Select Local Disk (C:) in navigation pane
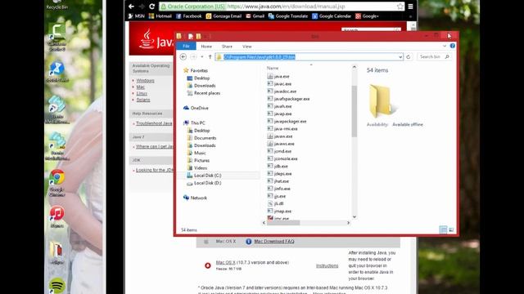This screenshot has width=524, height=294. [204, 176]
